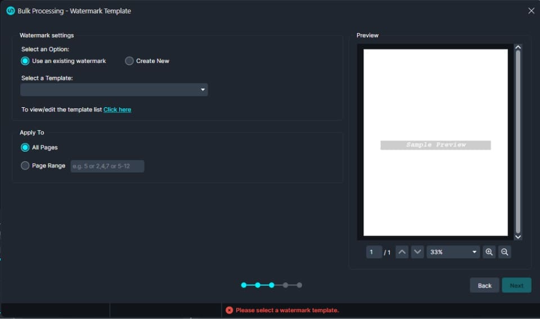540x319 pixels.
Task: Select the Create New radio button
Action: coord(129,61)
